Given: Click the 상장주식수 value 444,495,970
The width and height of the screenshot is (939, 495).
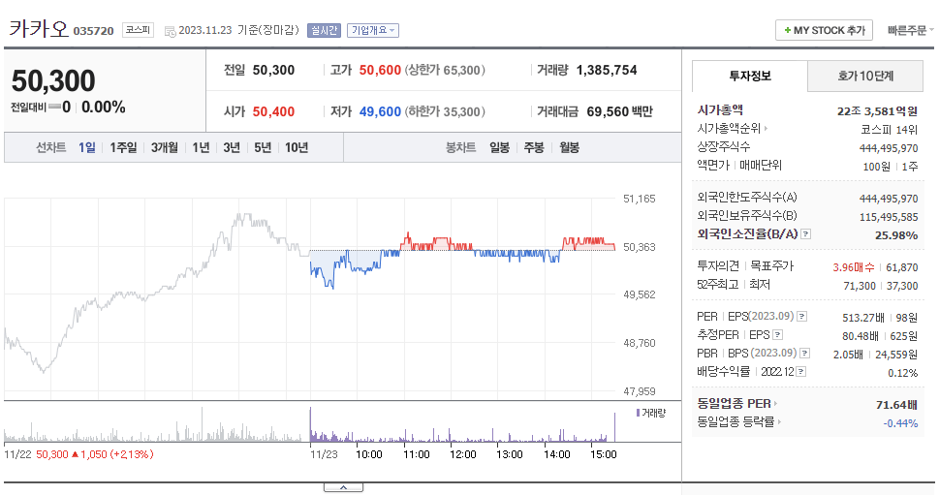Looking at the screenshot, I should click(889, 148).
